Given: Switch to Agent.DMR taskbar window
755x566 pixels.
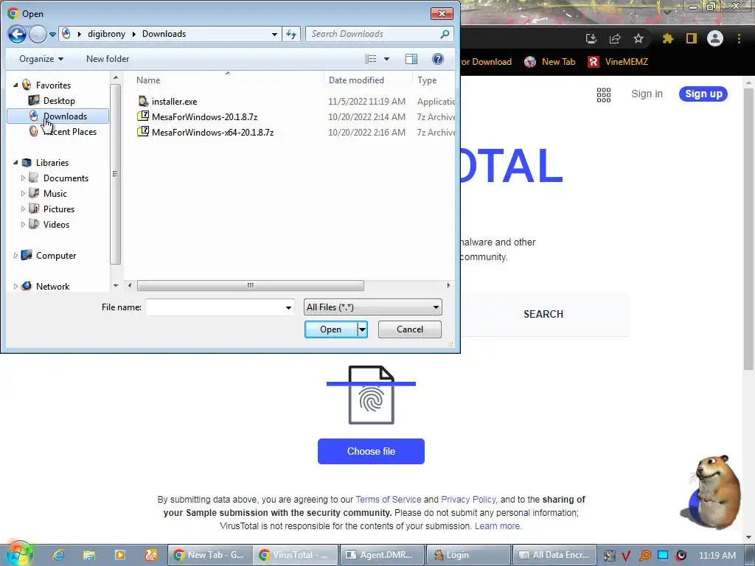Looking at the screenshot, I should click(382, 555).
